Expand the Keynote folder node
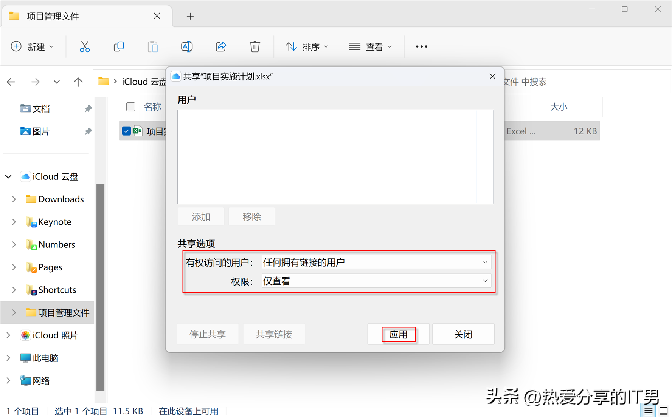The width and height of the screenshot is (672, 417). 14,222
